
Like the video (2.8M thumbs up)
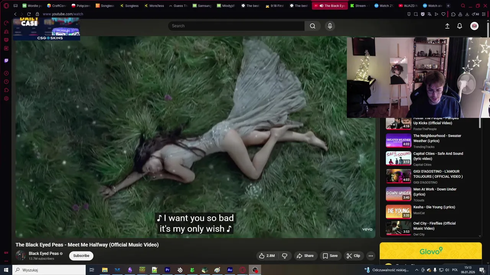pyautogui.click(x=267, y=256)
